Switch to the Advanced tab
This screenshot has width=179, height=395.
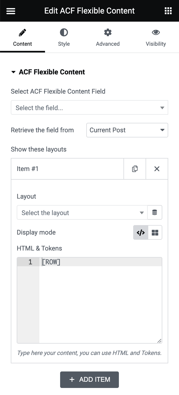click(x=108, y=38)
